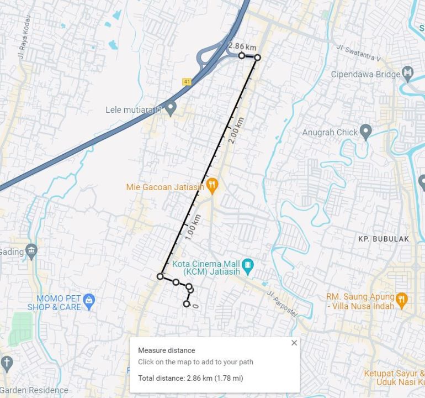Click the Lele mutiarafif location pin

(x=171, y=108)
